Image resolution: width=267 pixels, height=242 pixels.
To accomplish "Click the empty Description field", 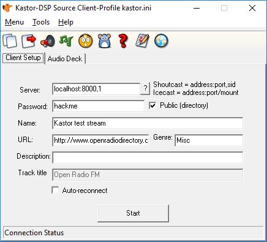I will (x=148, y=157).
